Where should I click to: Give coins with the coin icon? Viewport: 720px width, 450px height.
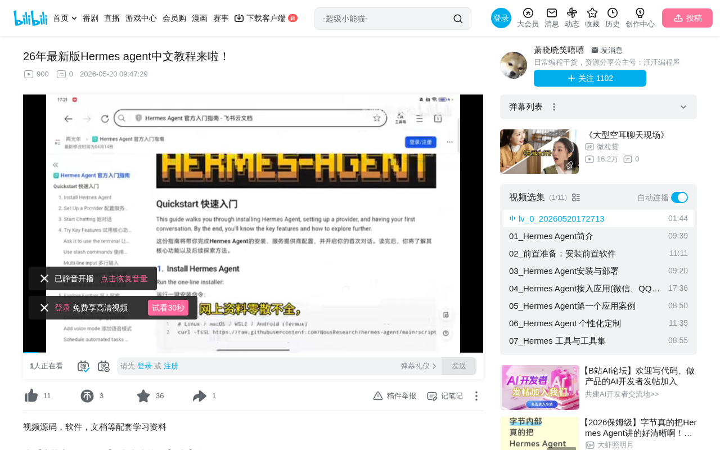87,396
